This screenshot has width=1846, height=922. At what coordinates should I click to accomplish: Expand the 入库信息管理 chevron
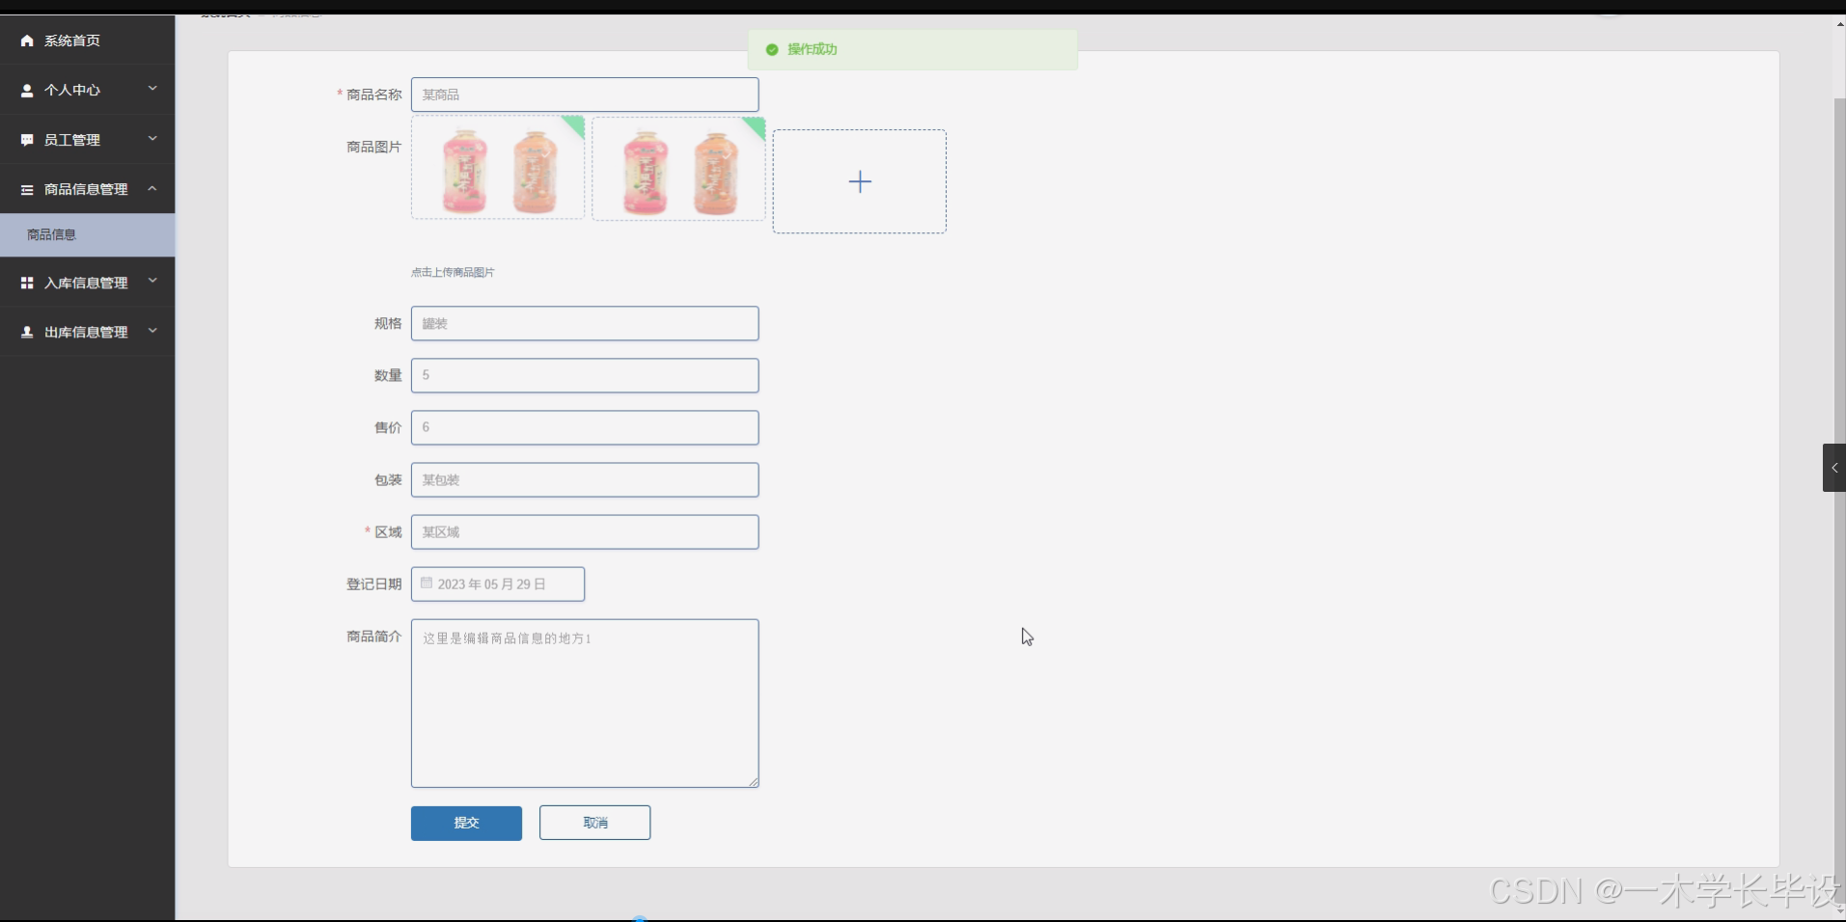[152, 281]
